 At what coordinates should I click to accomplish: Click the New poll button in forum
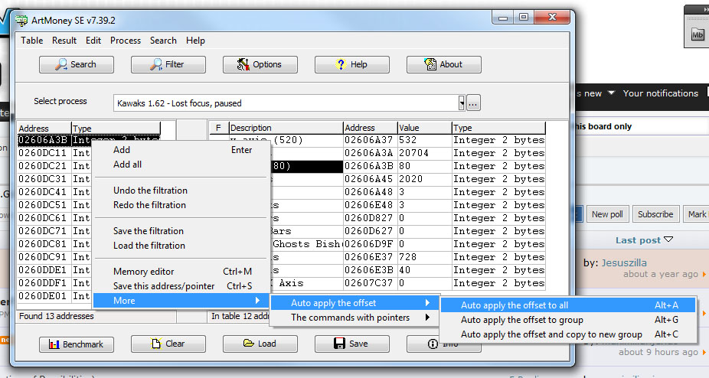[607, 214]
